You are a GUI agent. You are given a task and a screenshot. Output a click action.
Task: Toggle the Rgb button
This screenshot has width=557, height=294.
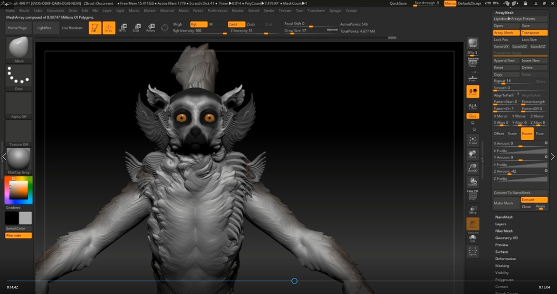click(x=198, y=24)
